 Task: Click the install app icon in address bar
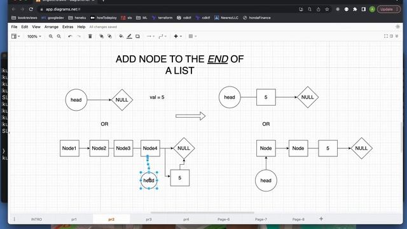coord(301,9)
